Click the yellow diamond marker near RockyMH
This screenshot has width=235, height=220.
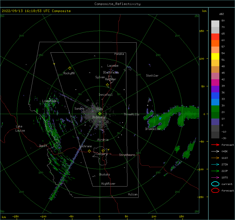click(70, 68)
